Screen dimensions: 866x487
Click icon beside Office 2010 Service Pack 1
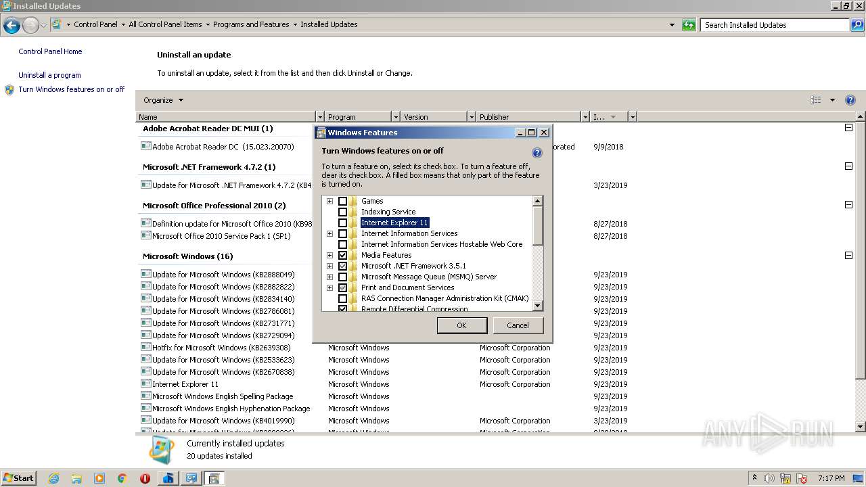pyautogui.click(x=145, y=235)
